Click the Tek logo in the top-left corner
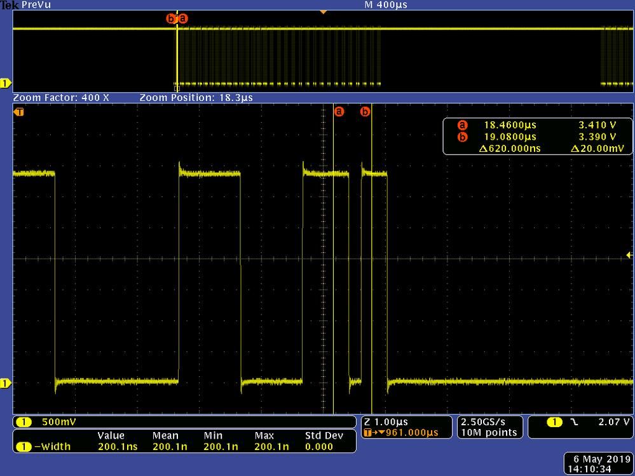This screenshot has height=476, width=635. [x=10, y=5]
